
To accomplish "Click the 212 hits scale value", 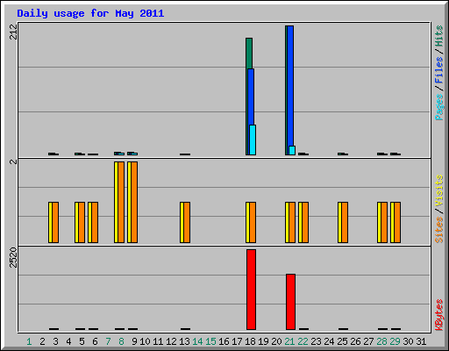I will (13, 32).
